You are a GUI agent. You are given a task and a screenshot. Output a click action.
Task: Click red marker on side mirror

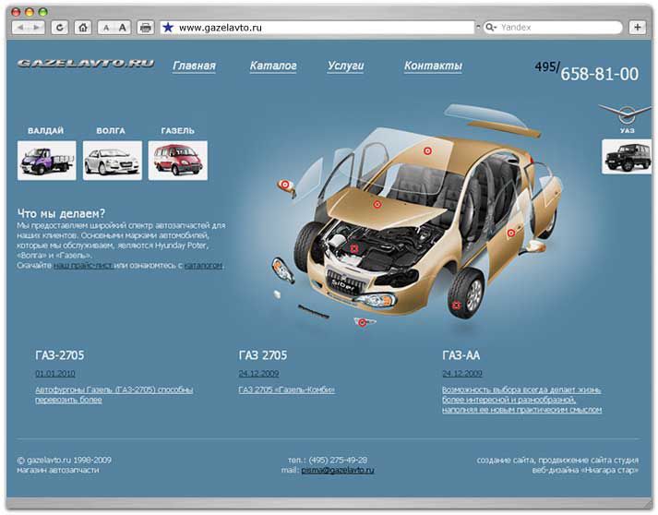click(x=285, y=185)
